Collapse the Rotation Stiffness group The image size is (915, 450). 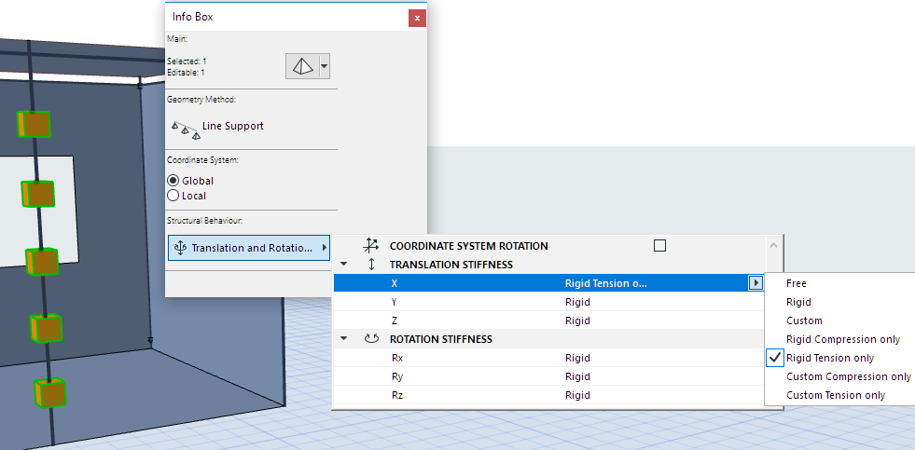coord(343,339)
